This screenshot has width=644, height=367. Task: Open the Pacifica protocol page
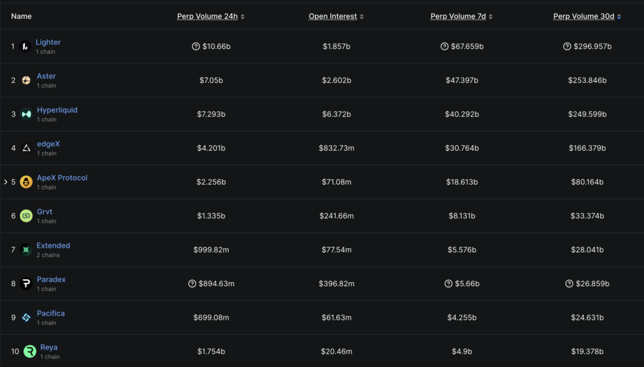coord(50,313)
